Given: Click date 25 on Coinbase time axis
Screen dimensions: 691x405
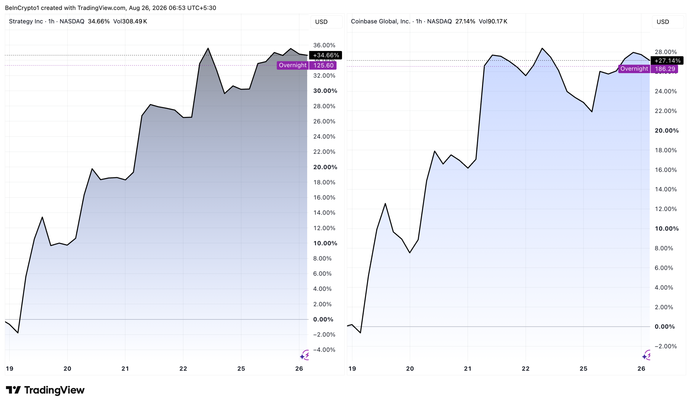Looking at the screenshot, I should point(584,369).
